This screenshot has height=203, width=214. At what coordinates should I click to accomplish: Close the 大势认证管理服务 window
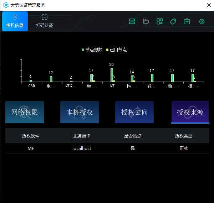click(209, 5)
